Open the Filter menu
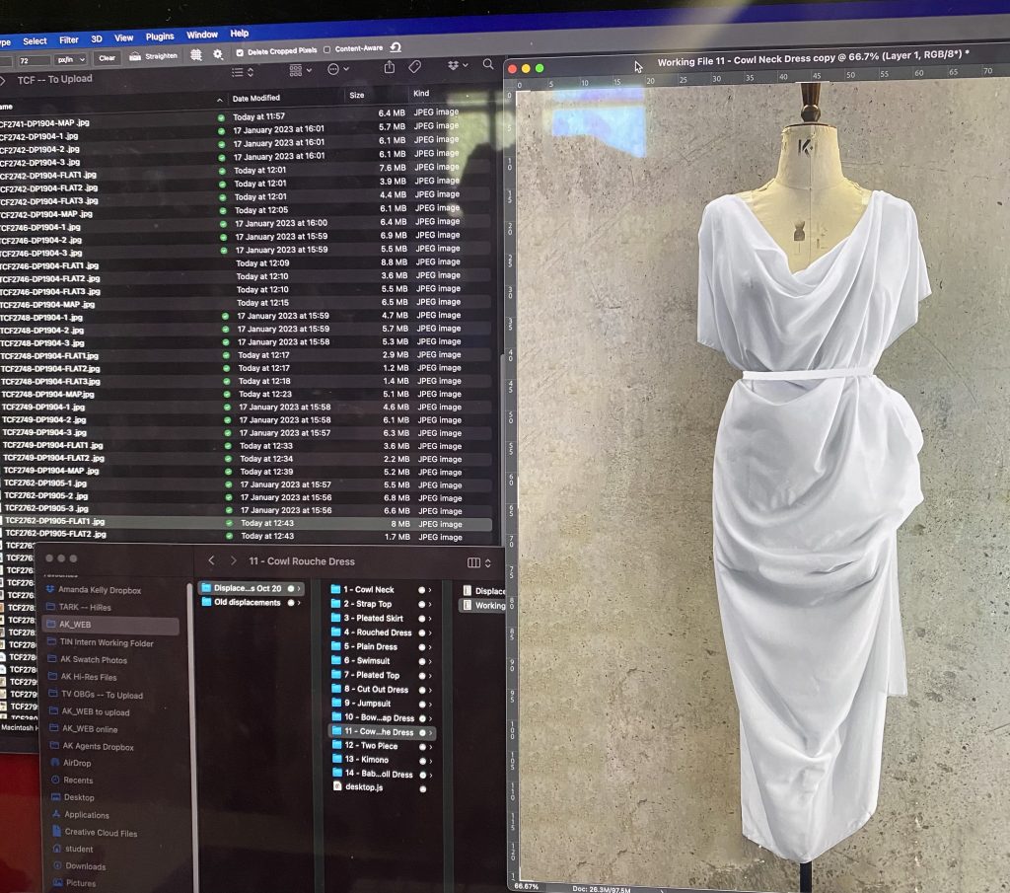This screenshot has width=1010, height=893. pyautogui.click(x=68, y=40)
